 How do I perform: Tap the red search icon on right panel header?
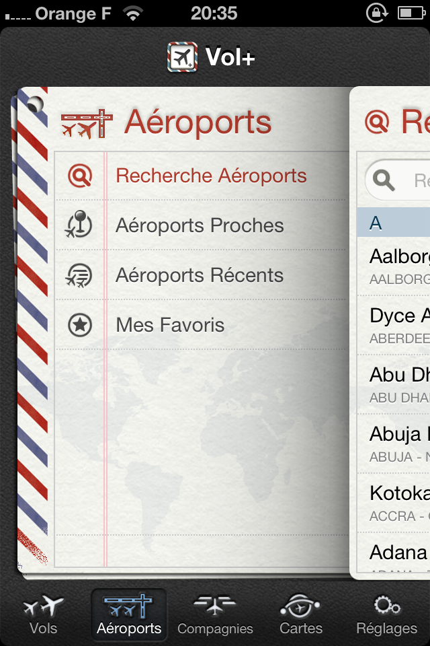click(x=377, y=122)
